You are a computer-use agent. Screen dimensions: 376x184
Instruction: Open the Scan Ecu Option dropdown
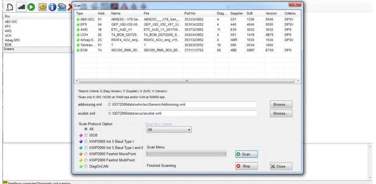[x=169, y=130]
